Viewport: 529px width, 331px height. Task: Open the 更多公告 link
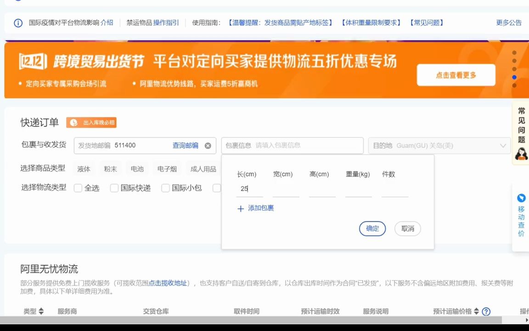[509, 23]
